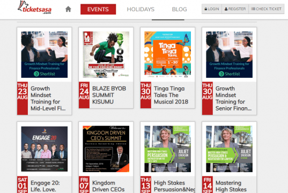288x193 pixels.
Task: Click the CHECK TICKET button
Action: click(266, 9)
